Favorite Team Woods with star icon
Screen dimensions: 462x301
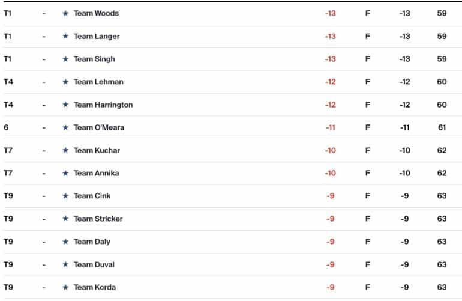coord(65,13)
